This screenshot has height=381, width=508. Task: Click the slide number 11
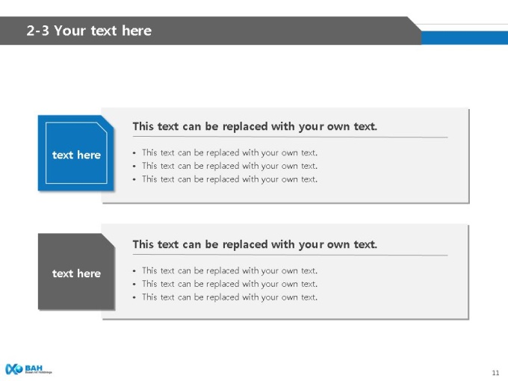click(x=495, y=373)
